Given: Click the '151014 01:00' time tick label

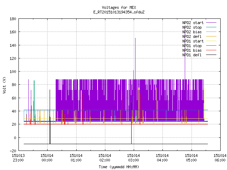Looking at the screenshot, I should coord(76,158).
